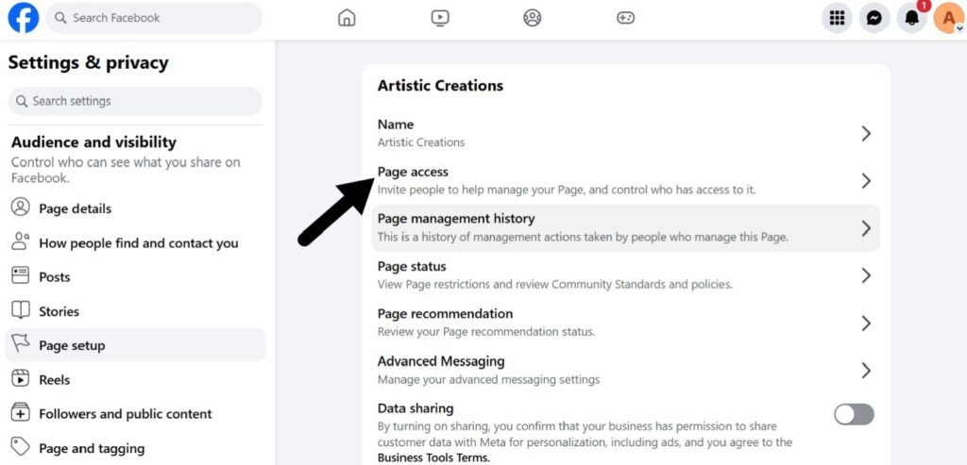Select Reels in the settings sidebar
Image resolution: width=967 pixels, height=465 pixels.
click(x=55, y=379)
